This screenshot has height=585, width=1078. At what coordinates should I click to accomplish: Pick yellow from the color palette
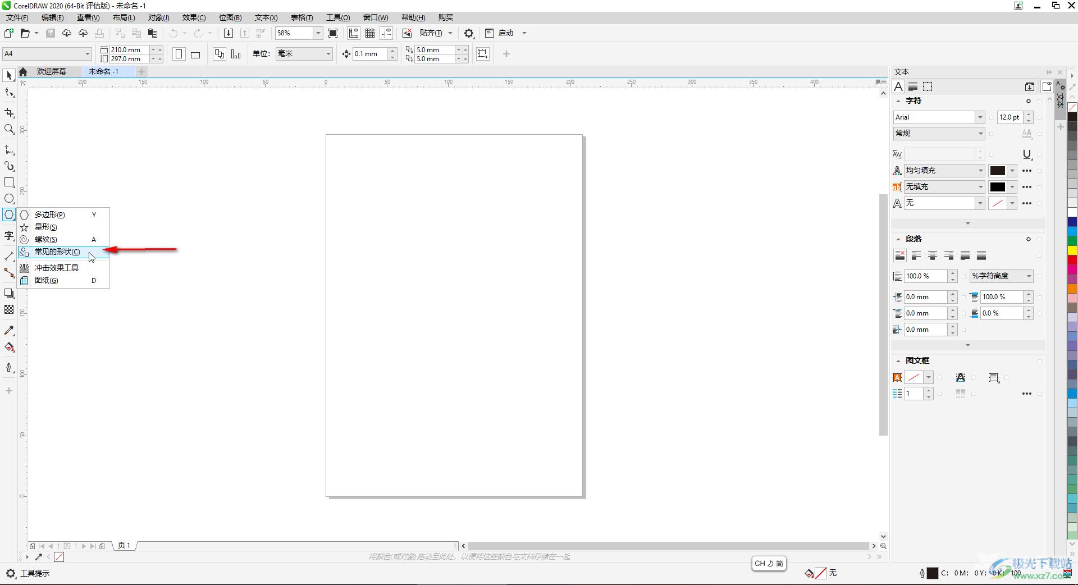pyautogui.click(x=1072, y=250)
